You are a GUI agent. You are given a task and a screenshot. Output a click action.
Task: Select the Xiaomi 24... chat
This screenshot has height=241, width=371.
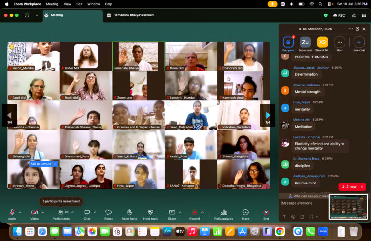(322, 44)
